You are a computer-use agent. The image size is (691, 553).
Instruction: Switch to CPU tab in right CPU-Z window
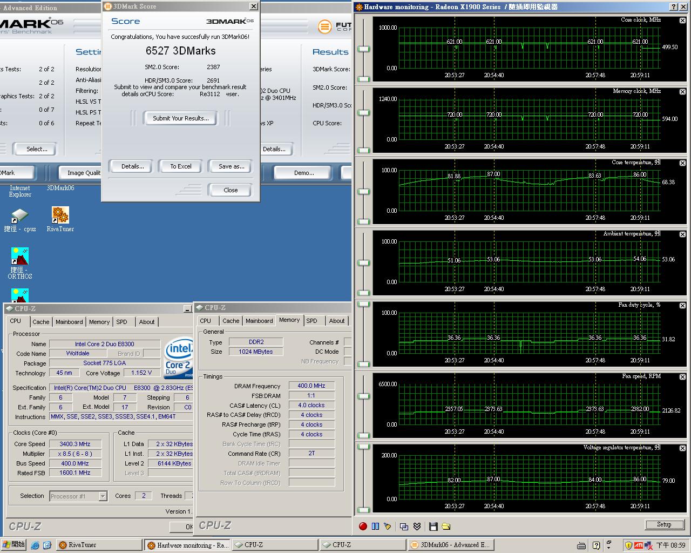(x=206, y=321)
